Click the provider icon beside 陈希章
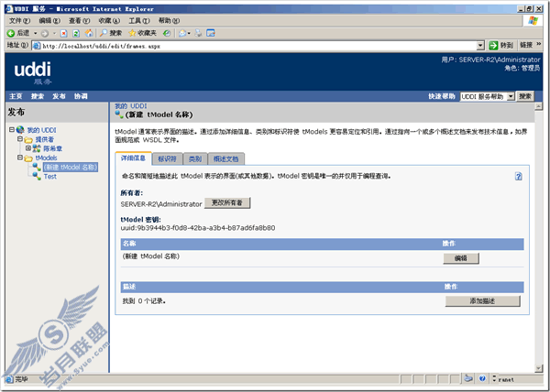The width and height of the screenshot is (550, 392). tap(37, 148)
